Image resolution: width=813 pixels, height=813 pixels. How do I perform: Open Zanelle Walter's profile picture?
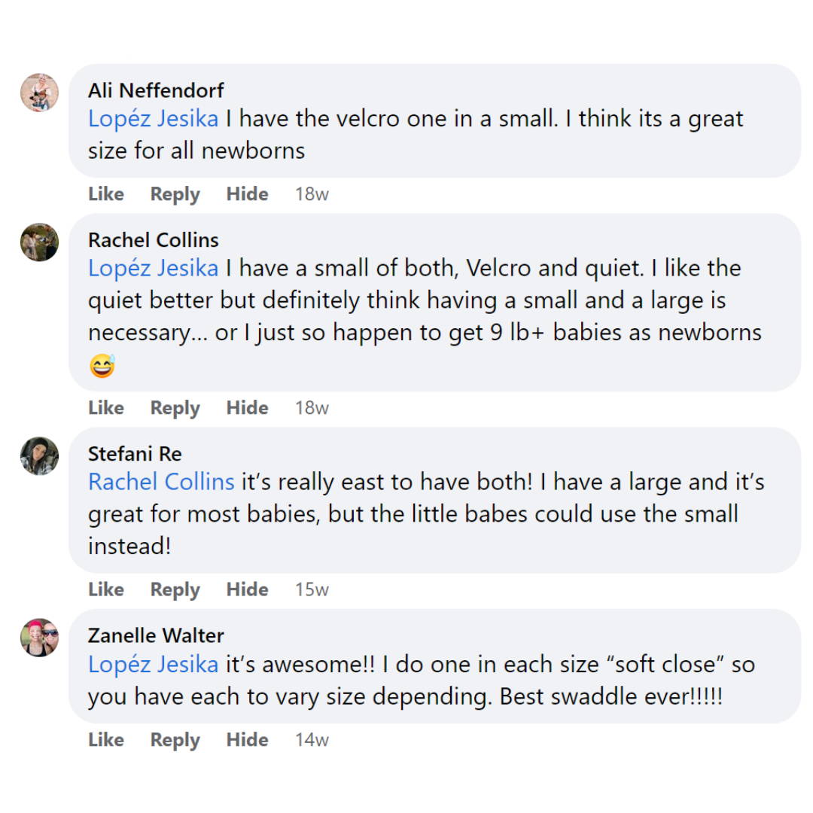click(x=38, y=638)
